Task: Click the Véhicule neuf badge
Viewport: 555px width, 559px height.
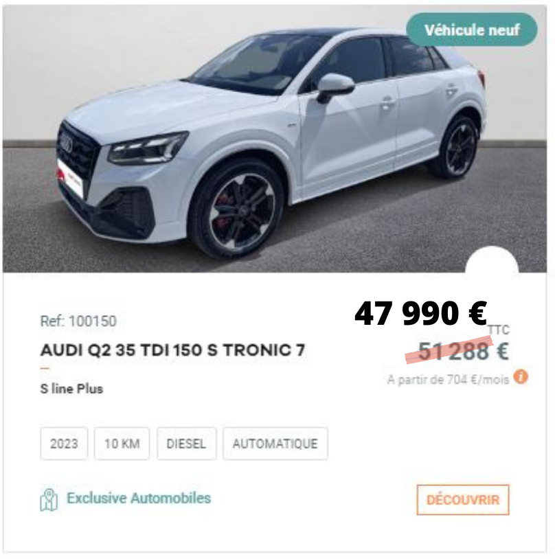Action: coord(471,30)
